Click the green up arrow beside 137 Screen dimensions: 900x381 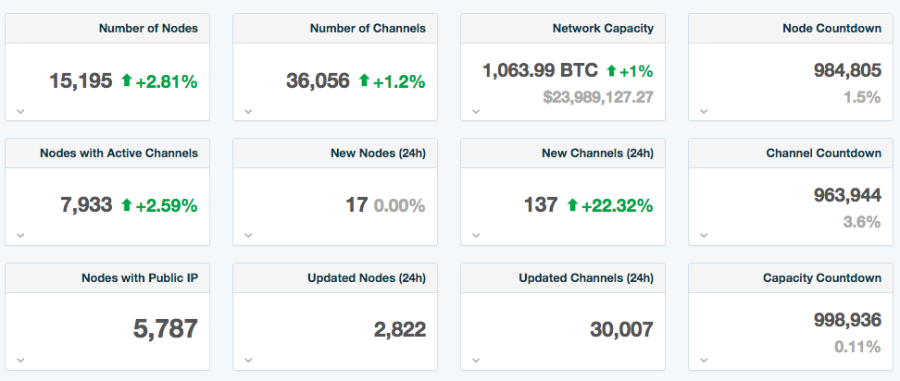572,205
